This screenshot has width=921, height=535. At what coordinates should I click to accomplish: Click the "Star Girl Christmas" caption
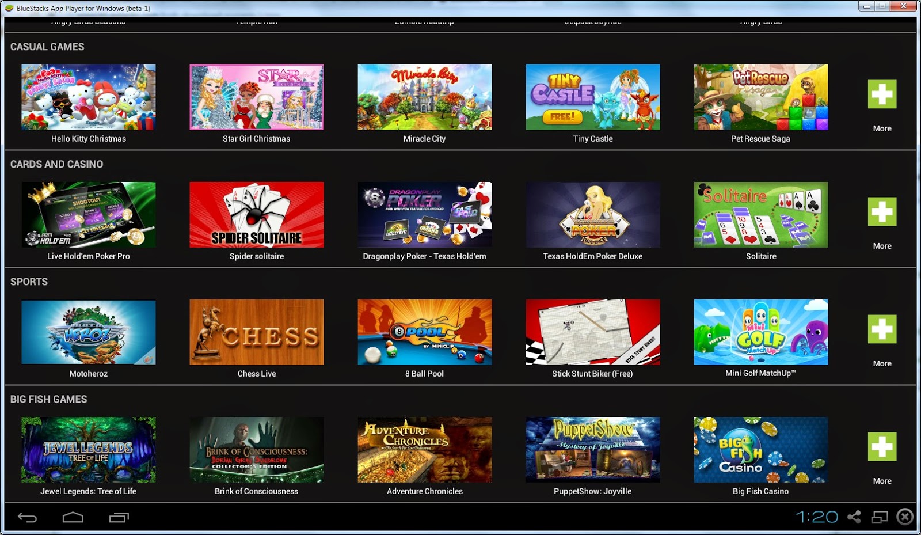(257, 139)
